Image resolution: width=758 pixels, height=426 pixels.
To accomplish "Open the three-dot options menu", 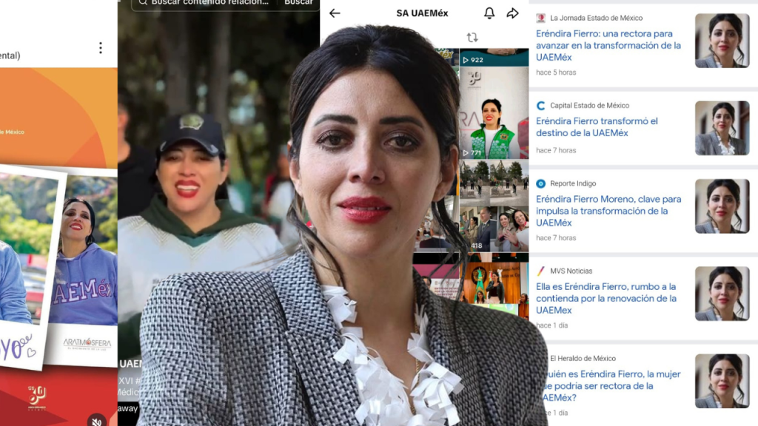I will click(101, 48).
